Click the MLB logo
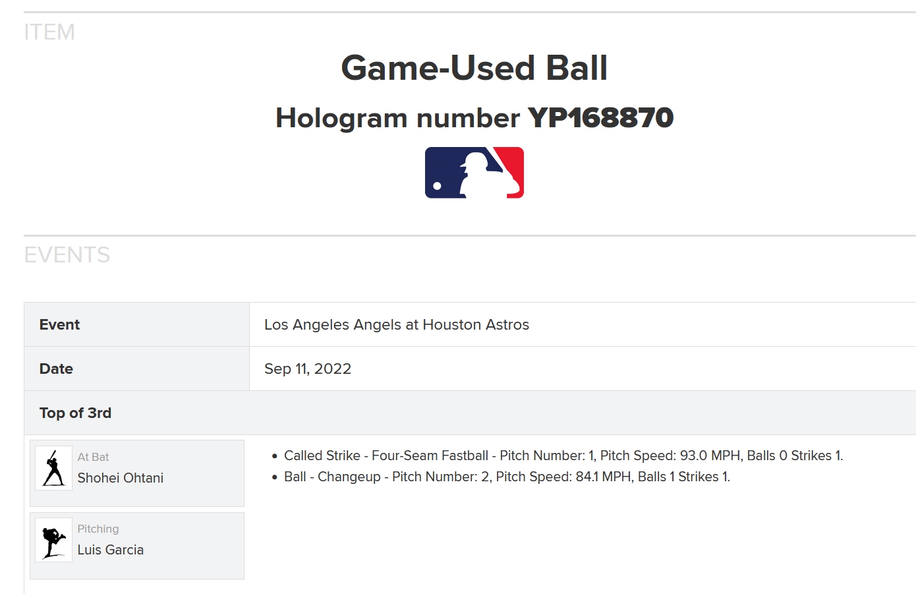This screenshot has width=916, height=594. (474, 173)
